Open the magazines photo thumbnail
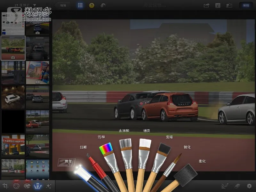This screenshot has width=256, height=192. (37, 73)
